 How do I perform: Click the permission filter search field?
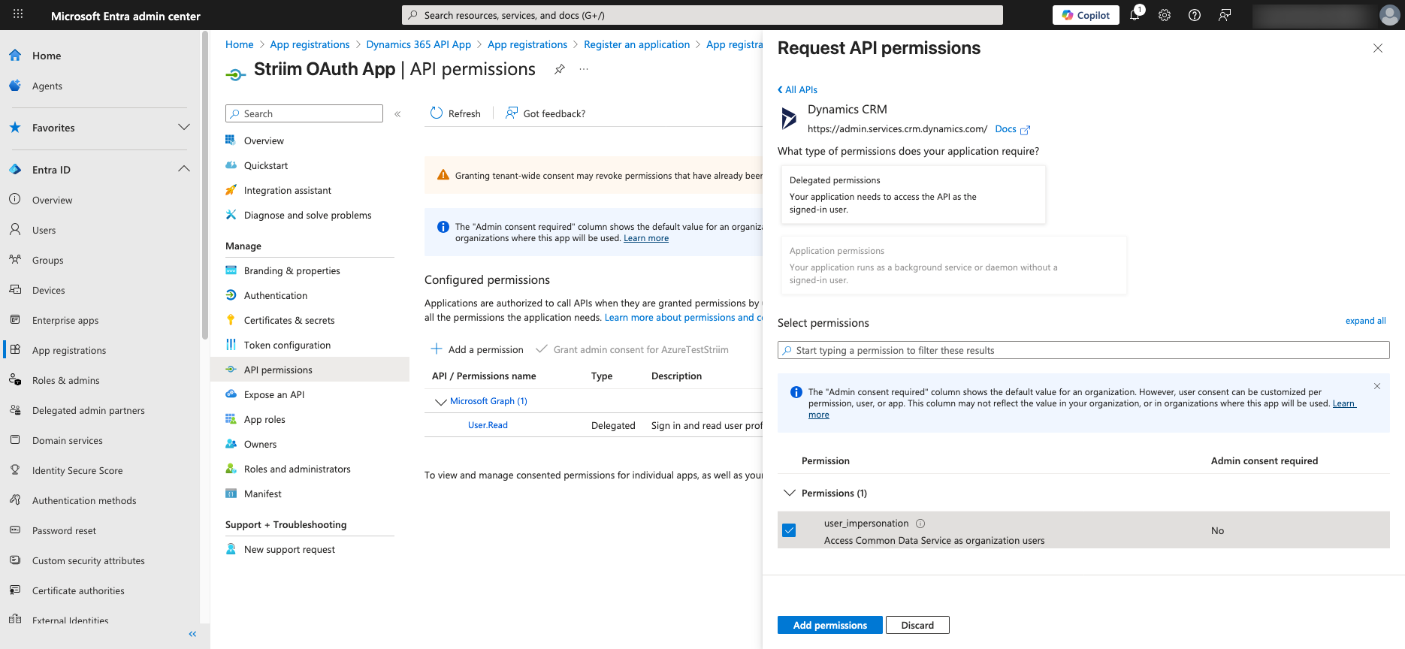pos(1083,350)
